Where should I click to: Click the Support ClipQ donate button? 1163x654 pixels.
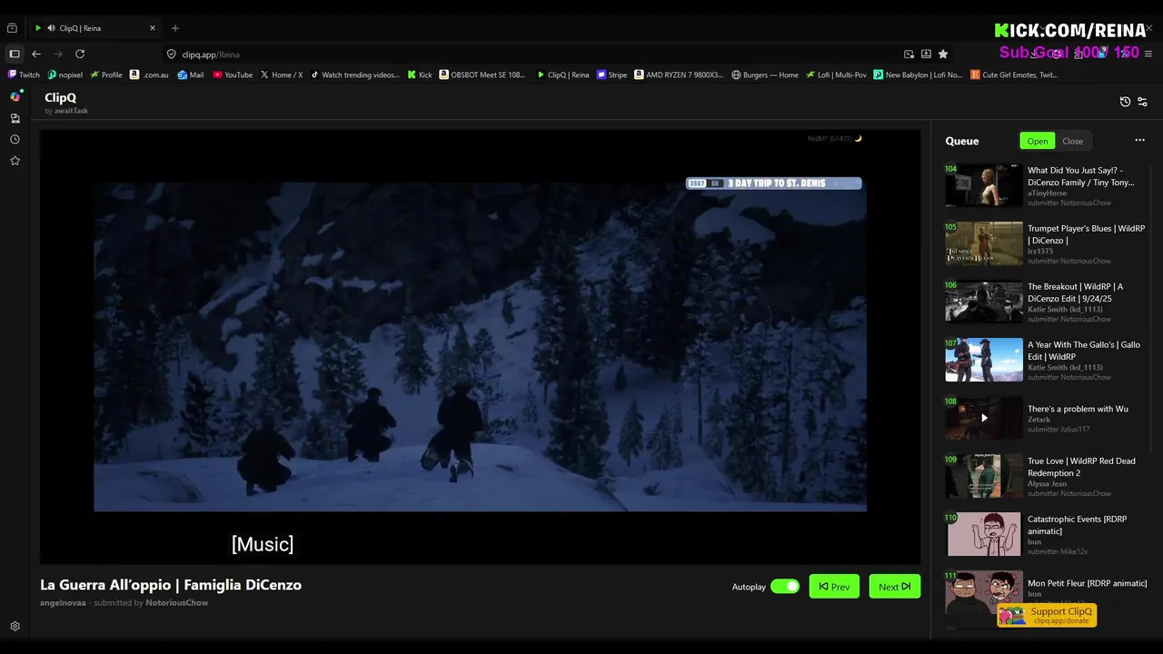[1047, 615]
